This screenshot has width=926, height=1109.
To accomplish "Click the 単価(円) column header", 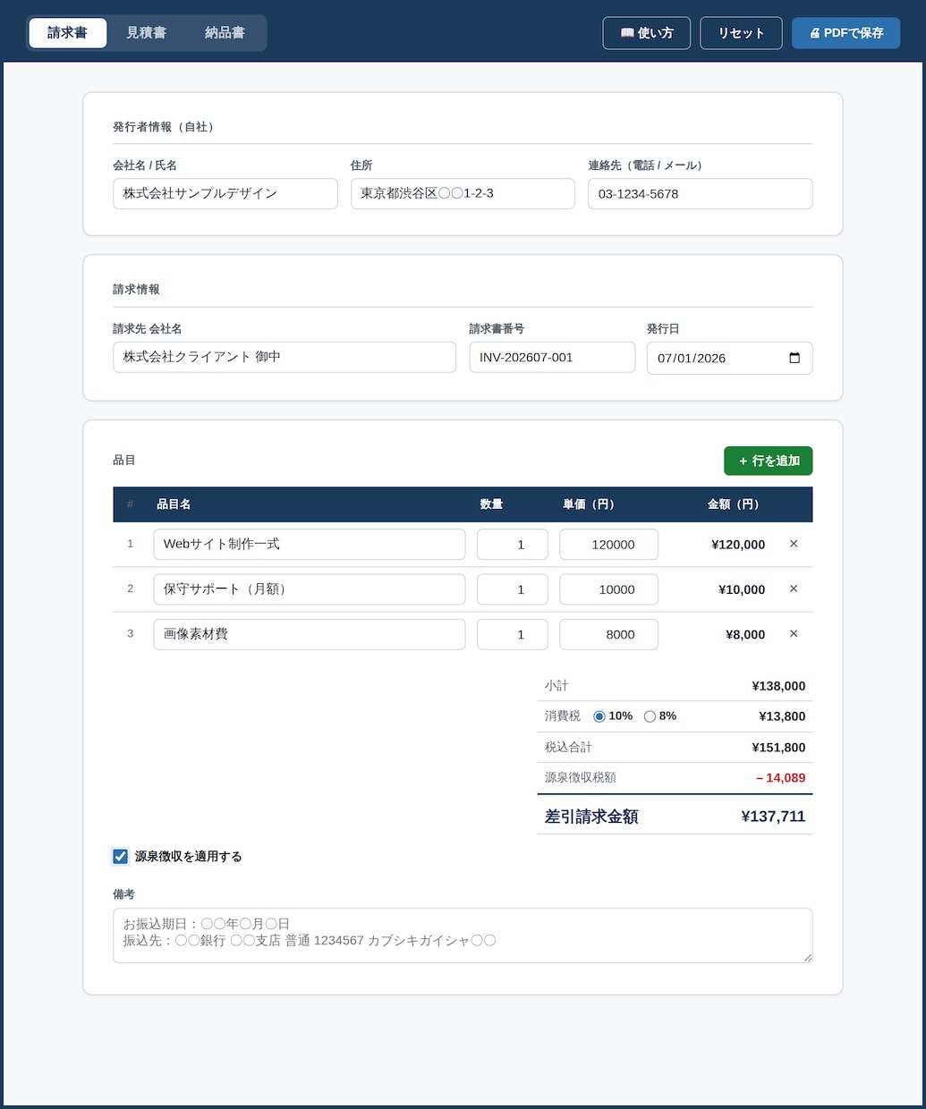I will pos(589,504).
